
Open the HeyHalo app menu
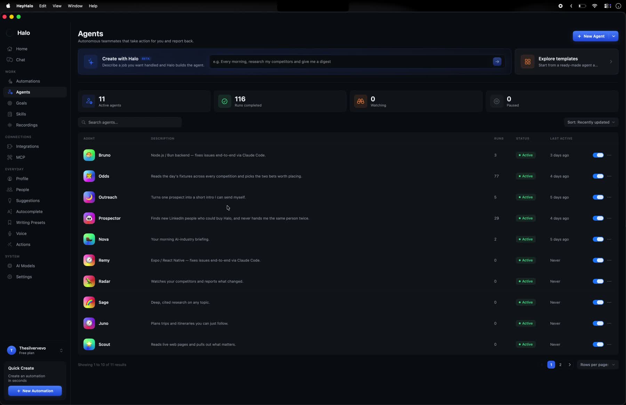pyautogui.click(x=25, y=6)
